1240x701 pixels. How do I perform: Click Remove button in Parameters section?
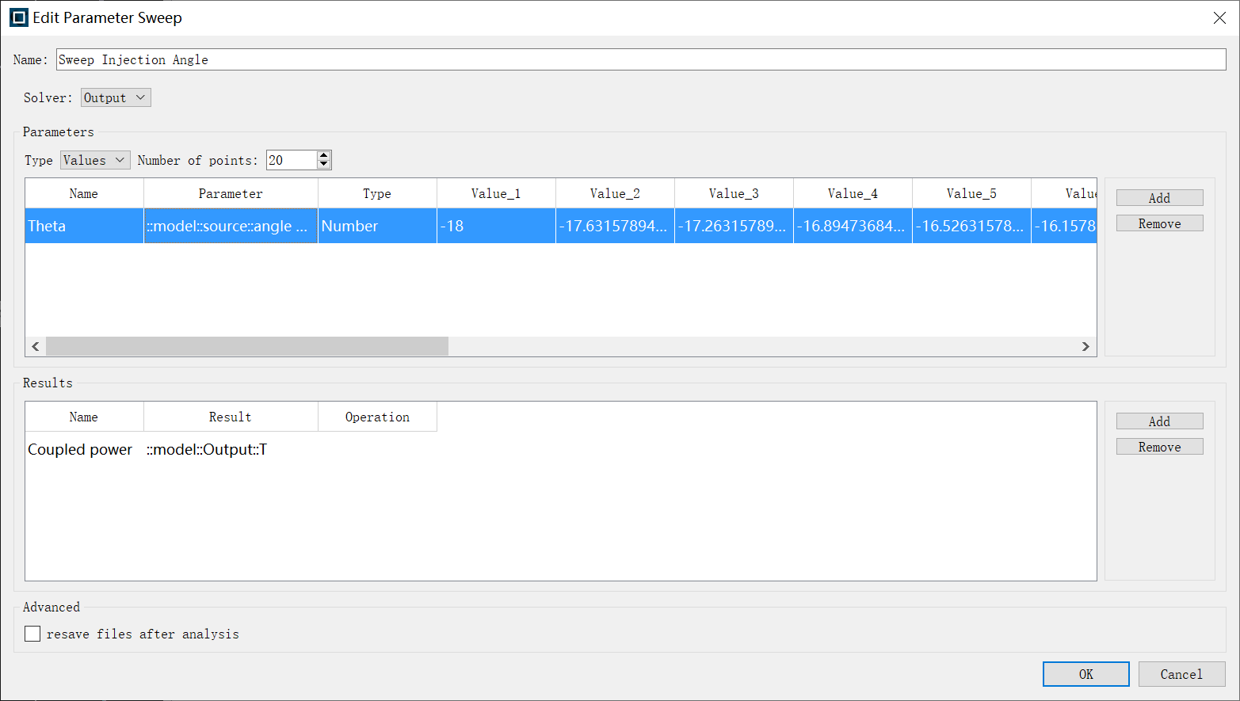coord(1159,223)
